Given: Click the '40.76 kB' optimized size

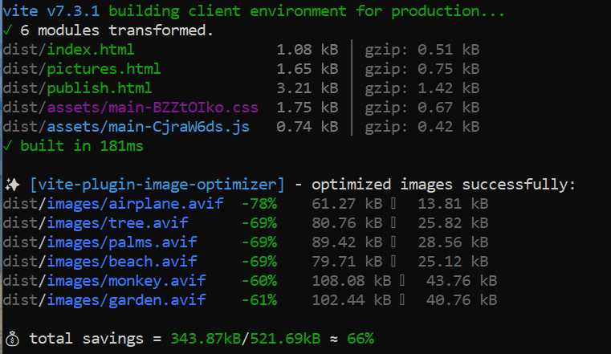Looking at the screenshot, I should (x=462, y=300).
